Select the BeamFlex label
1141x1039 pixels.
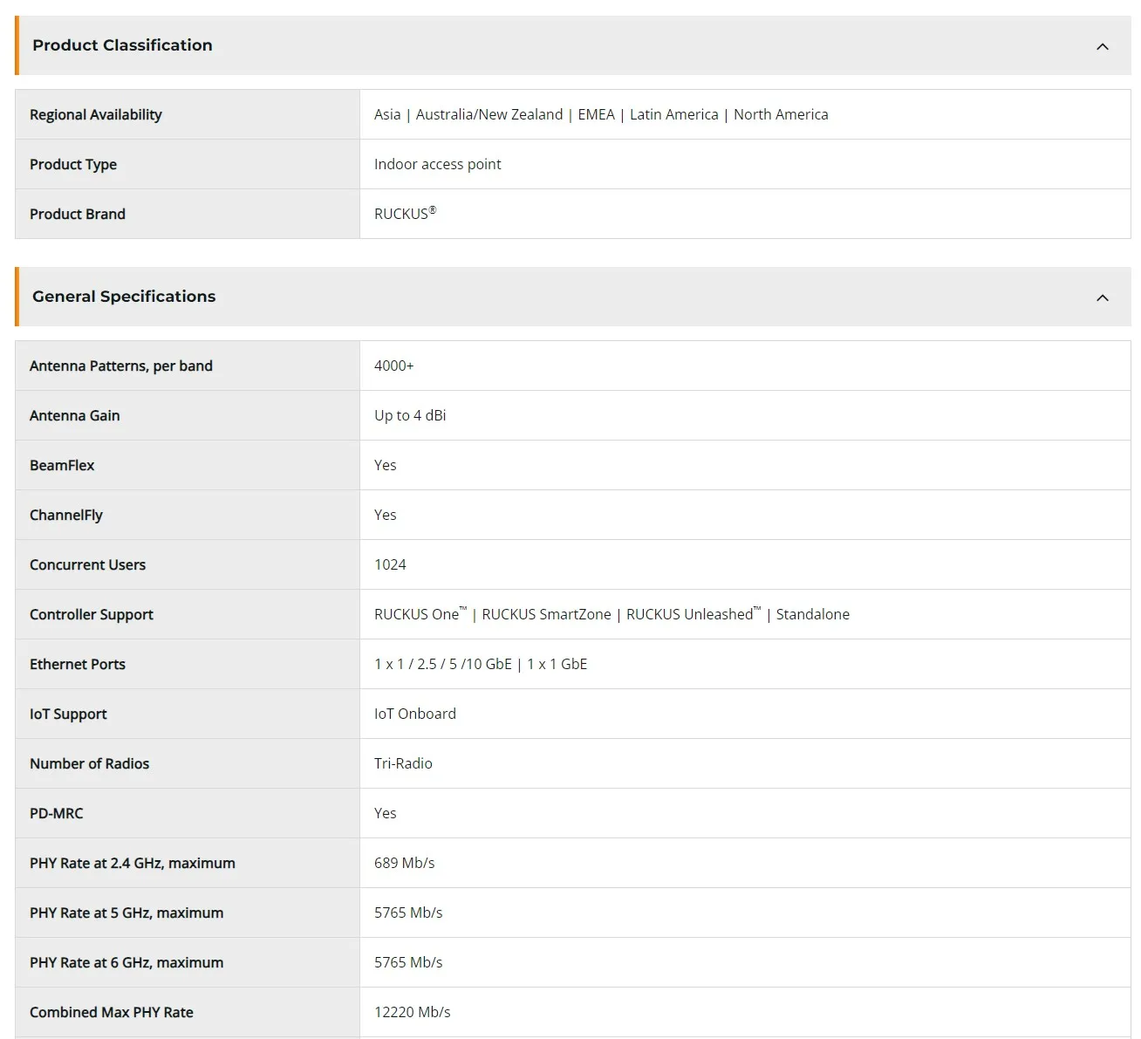click(62, 465)
